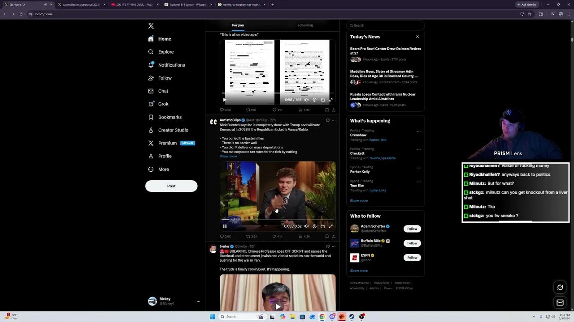Open Notifications in the sidebar
574x322 pixels.
(166, 65)
